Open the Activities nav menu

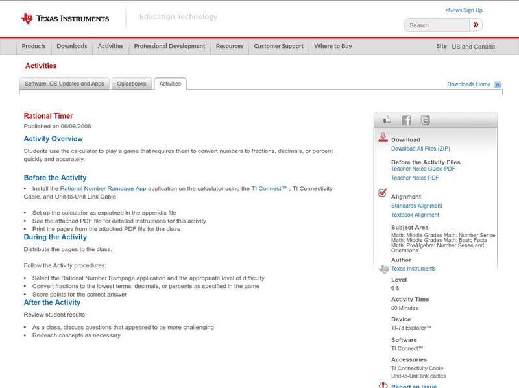coord(110,46)
